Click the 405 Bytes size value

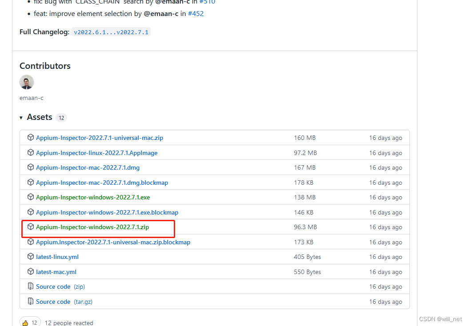307,257
